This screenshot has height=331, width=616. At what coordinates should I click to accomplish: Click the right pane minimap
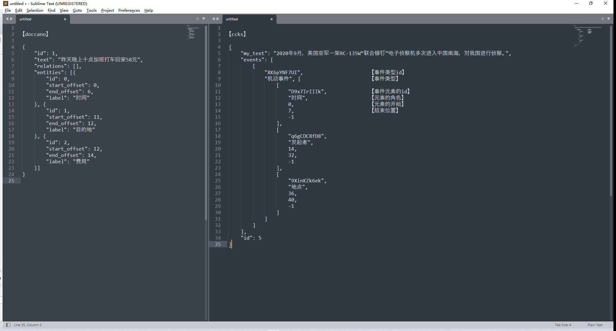[588, 36]
